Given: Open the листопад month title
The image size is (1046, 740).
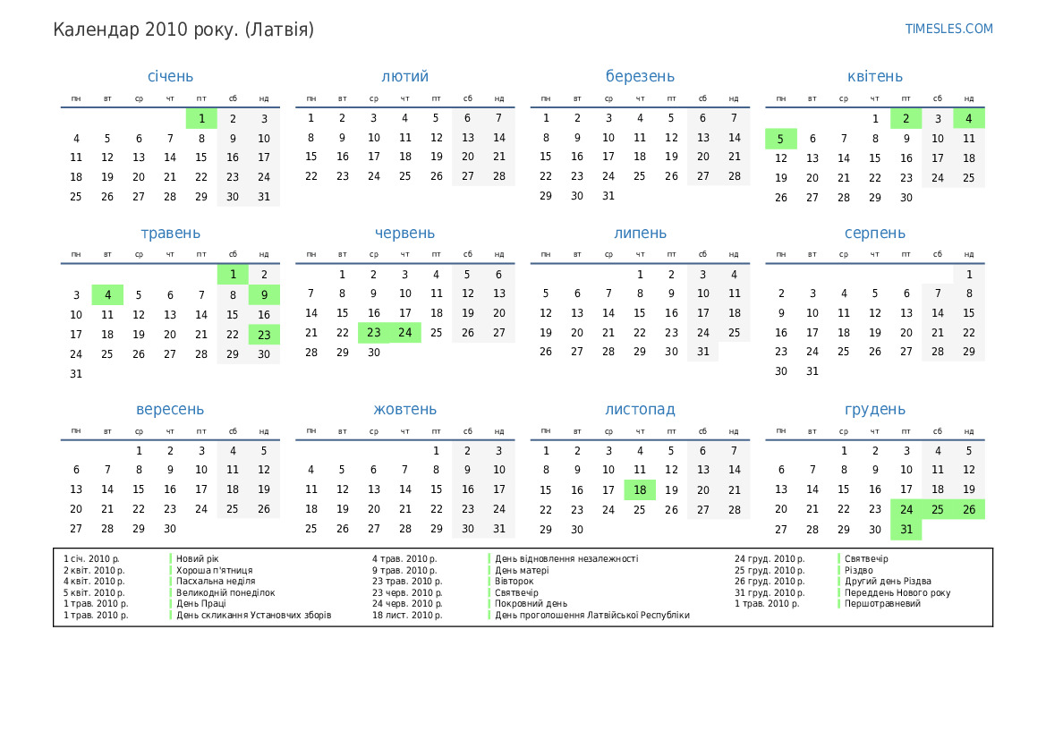Looking at the screenshot, I should click(640, 410).
